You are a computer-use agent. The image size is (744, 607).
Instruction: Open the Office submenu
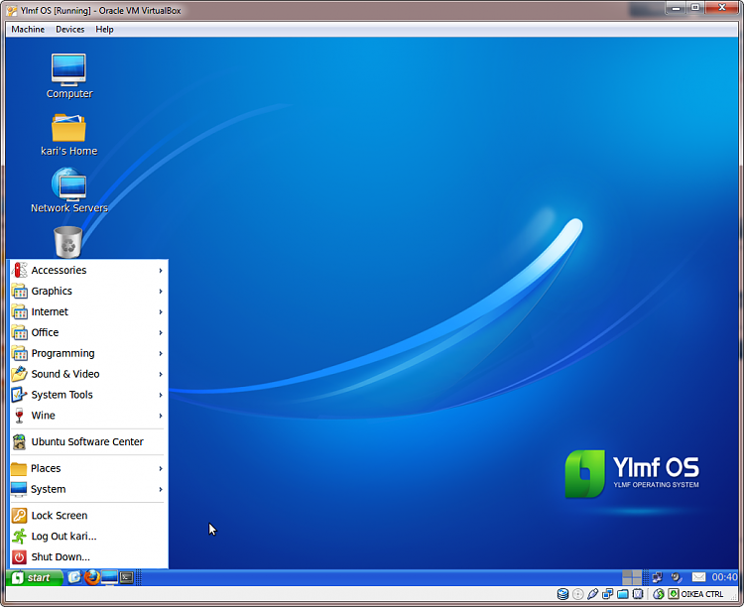pyautogui.click(x=87, y=332)
